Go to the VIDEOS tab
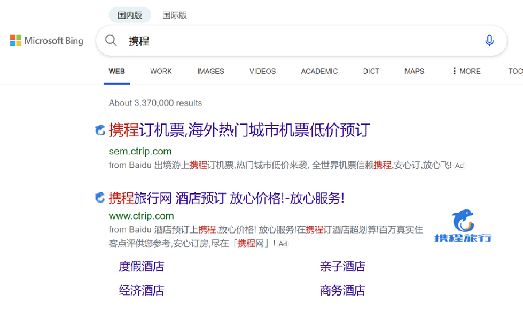Screen dimensions: 523x311 (262, 71)
